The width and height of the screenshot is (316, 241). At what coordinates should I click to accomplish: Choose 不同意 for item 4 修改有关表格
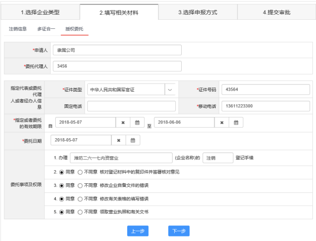(x=80, y=198)
